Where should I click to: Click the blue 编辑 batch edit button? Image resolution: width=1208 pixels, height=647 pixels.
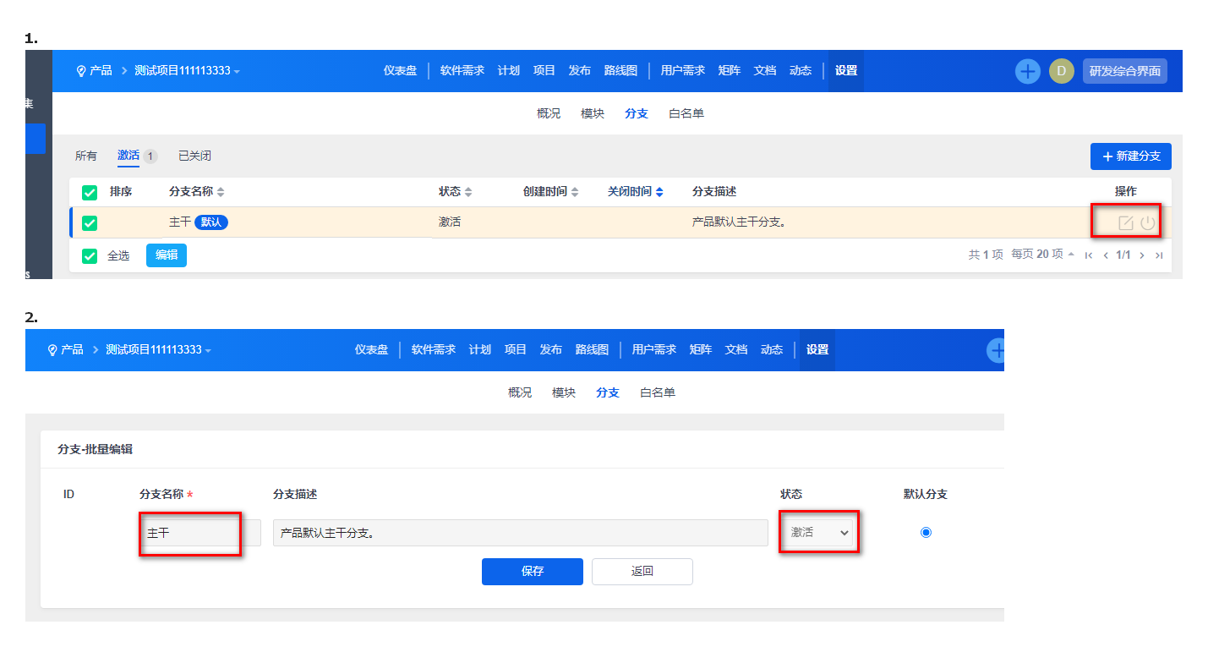pos(167,255)
